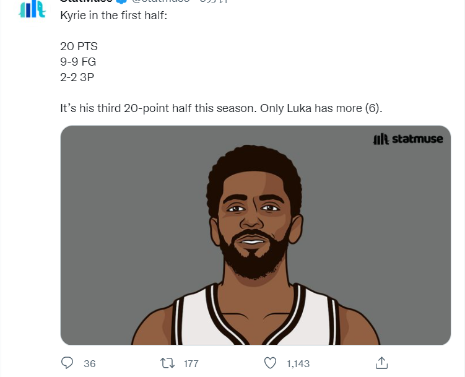
Task: Click the '9-9 FG' stat line
Action: coord(78,62)
